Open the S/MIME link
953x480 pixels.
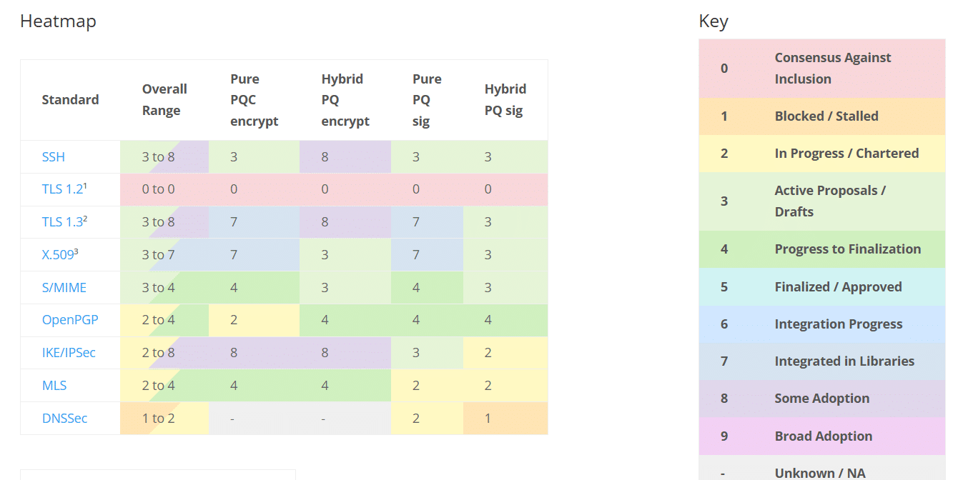click(64, 287)
